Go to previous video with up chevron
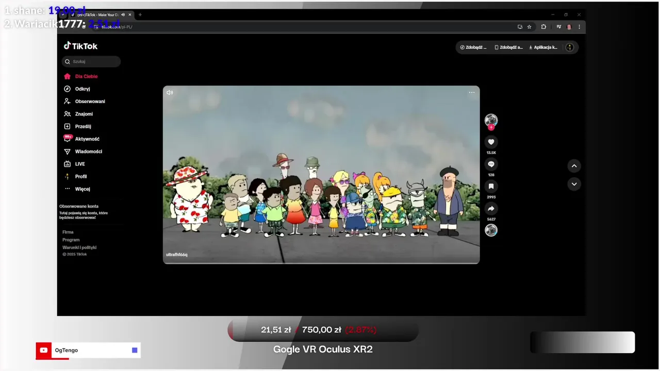The width and height of the screenshot is (660, 371). pos(574,166)
